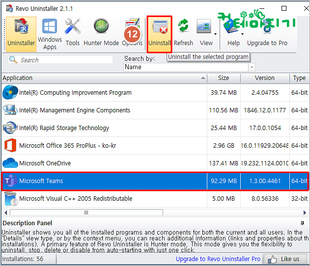310x266 pixels.
Task: Expand the Help dropdown arrow
Action: point(242,34)
